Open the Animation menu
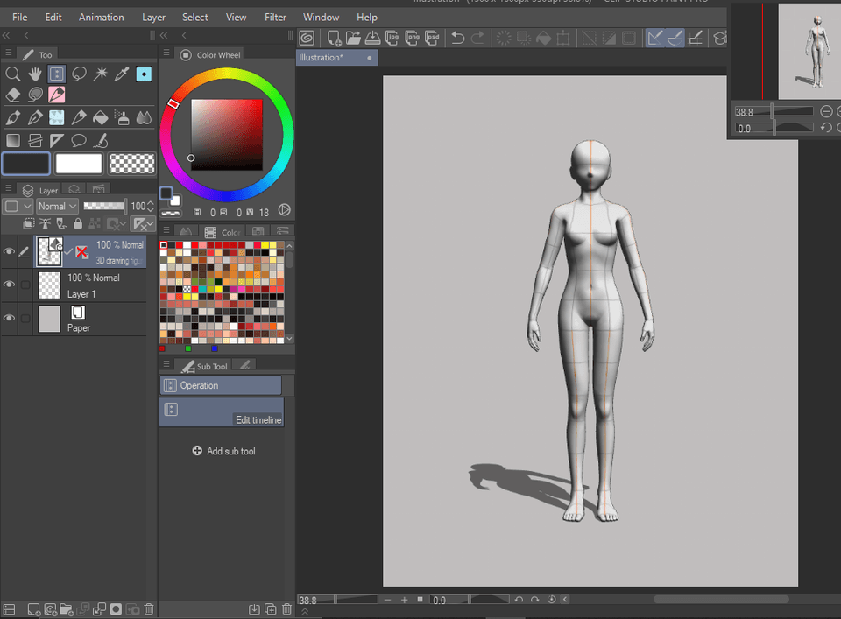The height and width of the screenshot is (619, 841). pos(102,18)
